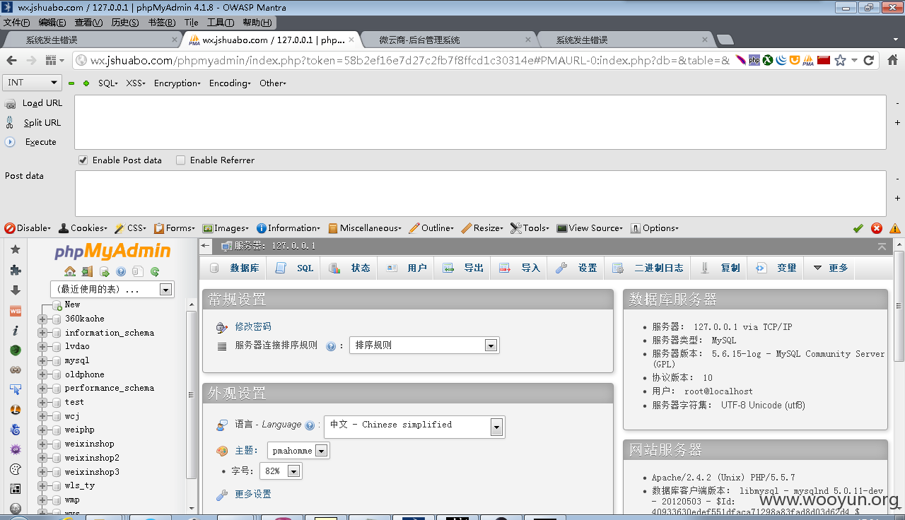This screenshot has height=520, width=905.
Task: Open the SQL HackBar menu
Action: (x=107, y=83)
